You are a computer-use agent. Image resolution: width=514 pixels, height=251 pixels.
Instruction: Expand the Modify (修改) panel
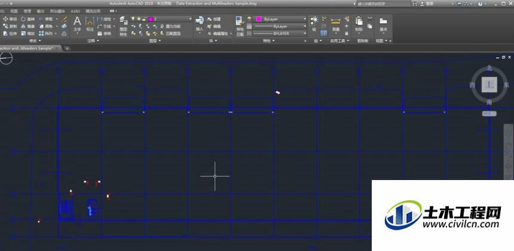coord(35,41)
